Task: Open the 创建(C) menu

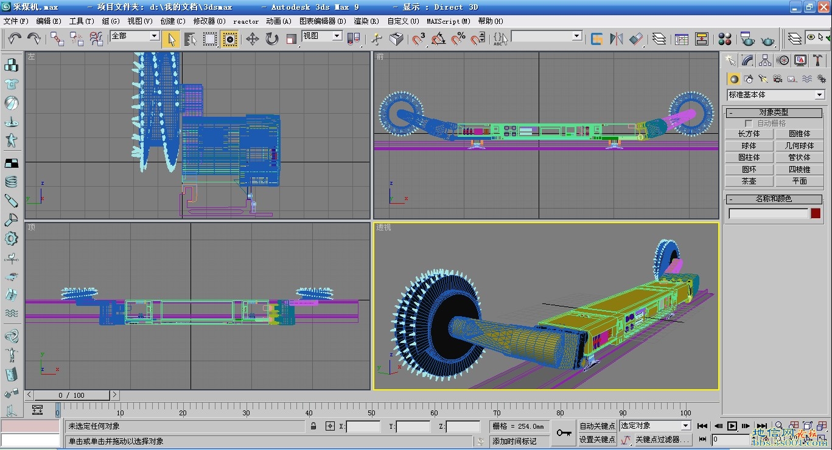Action: click(x=172, y=21)
